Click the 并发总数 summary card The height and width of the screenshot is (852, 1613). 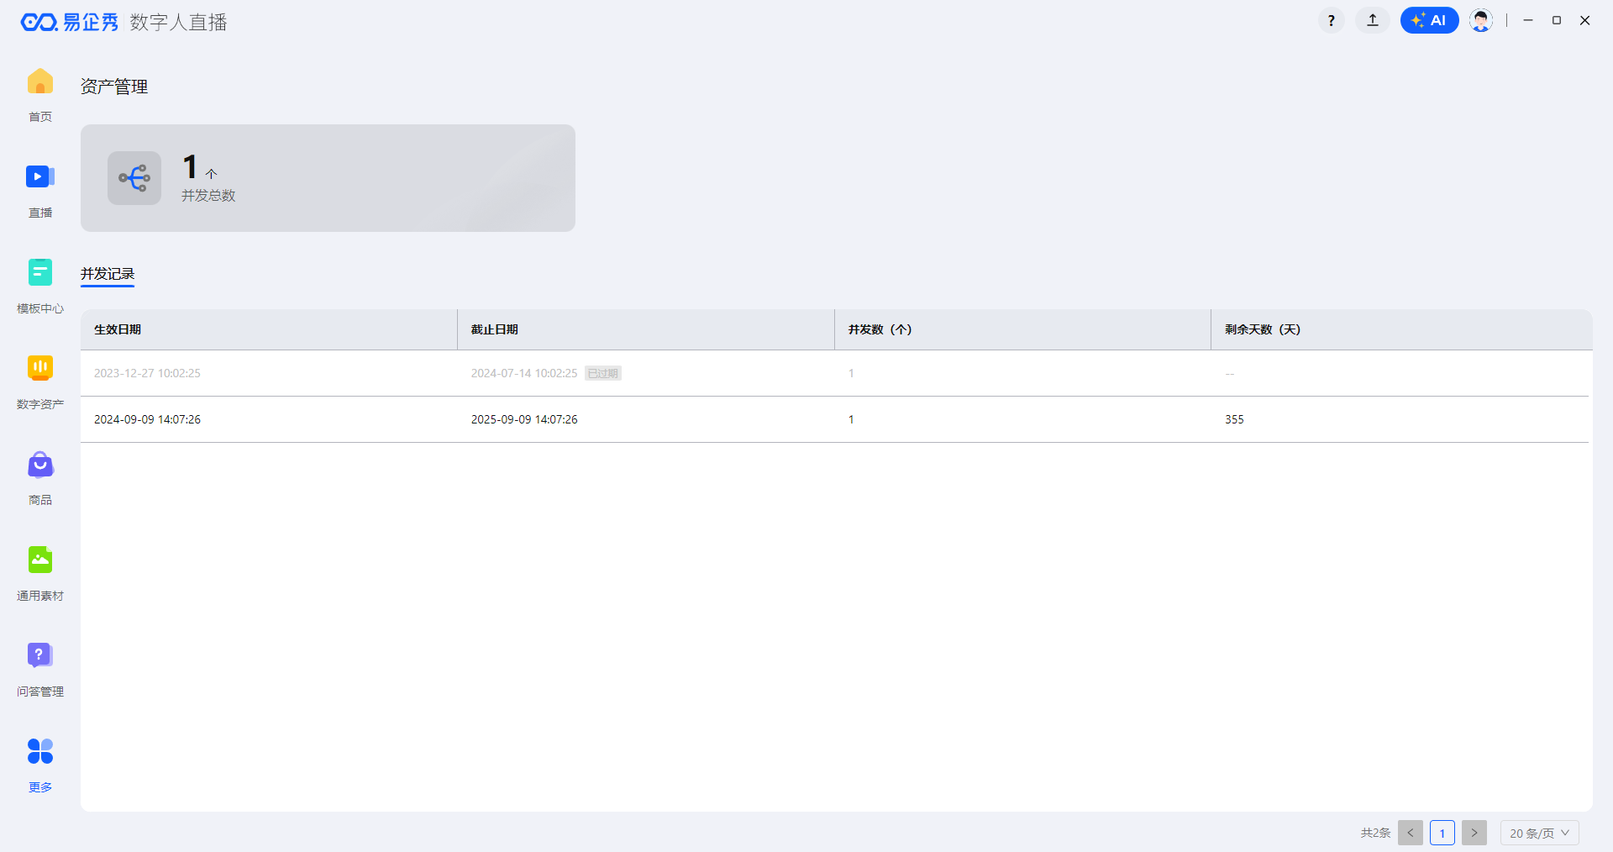(x=328, y=178)
